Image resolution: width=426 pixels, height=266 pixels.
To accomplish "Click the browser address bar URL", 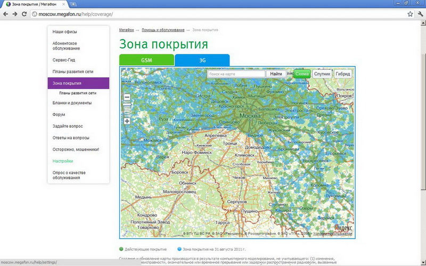I will point(76,14).
